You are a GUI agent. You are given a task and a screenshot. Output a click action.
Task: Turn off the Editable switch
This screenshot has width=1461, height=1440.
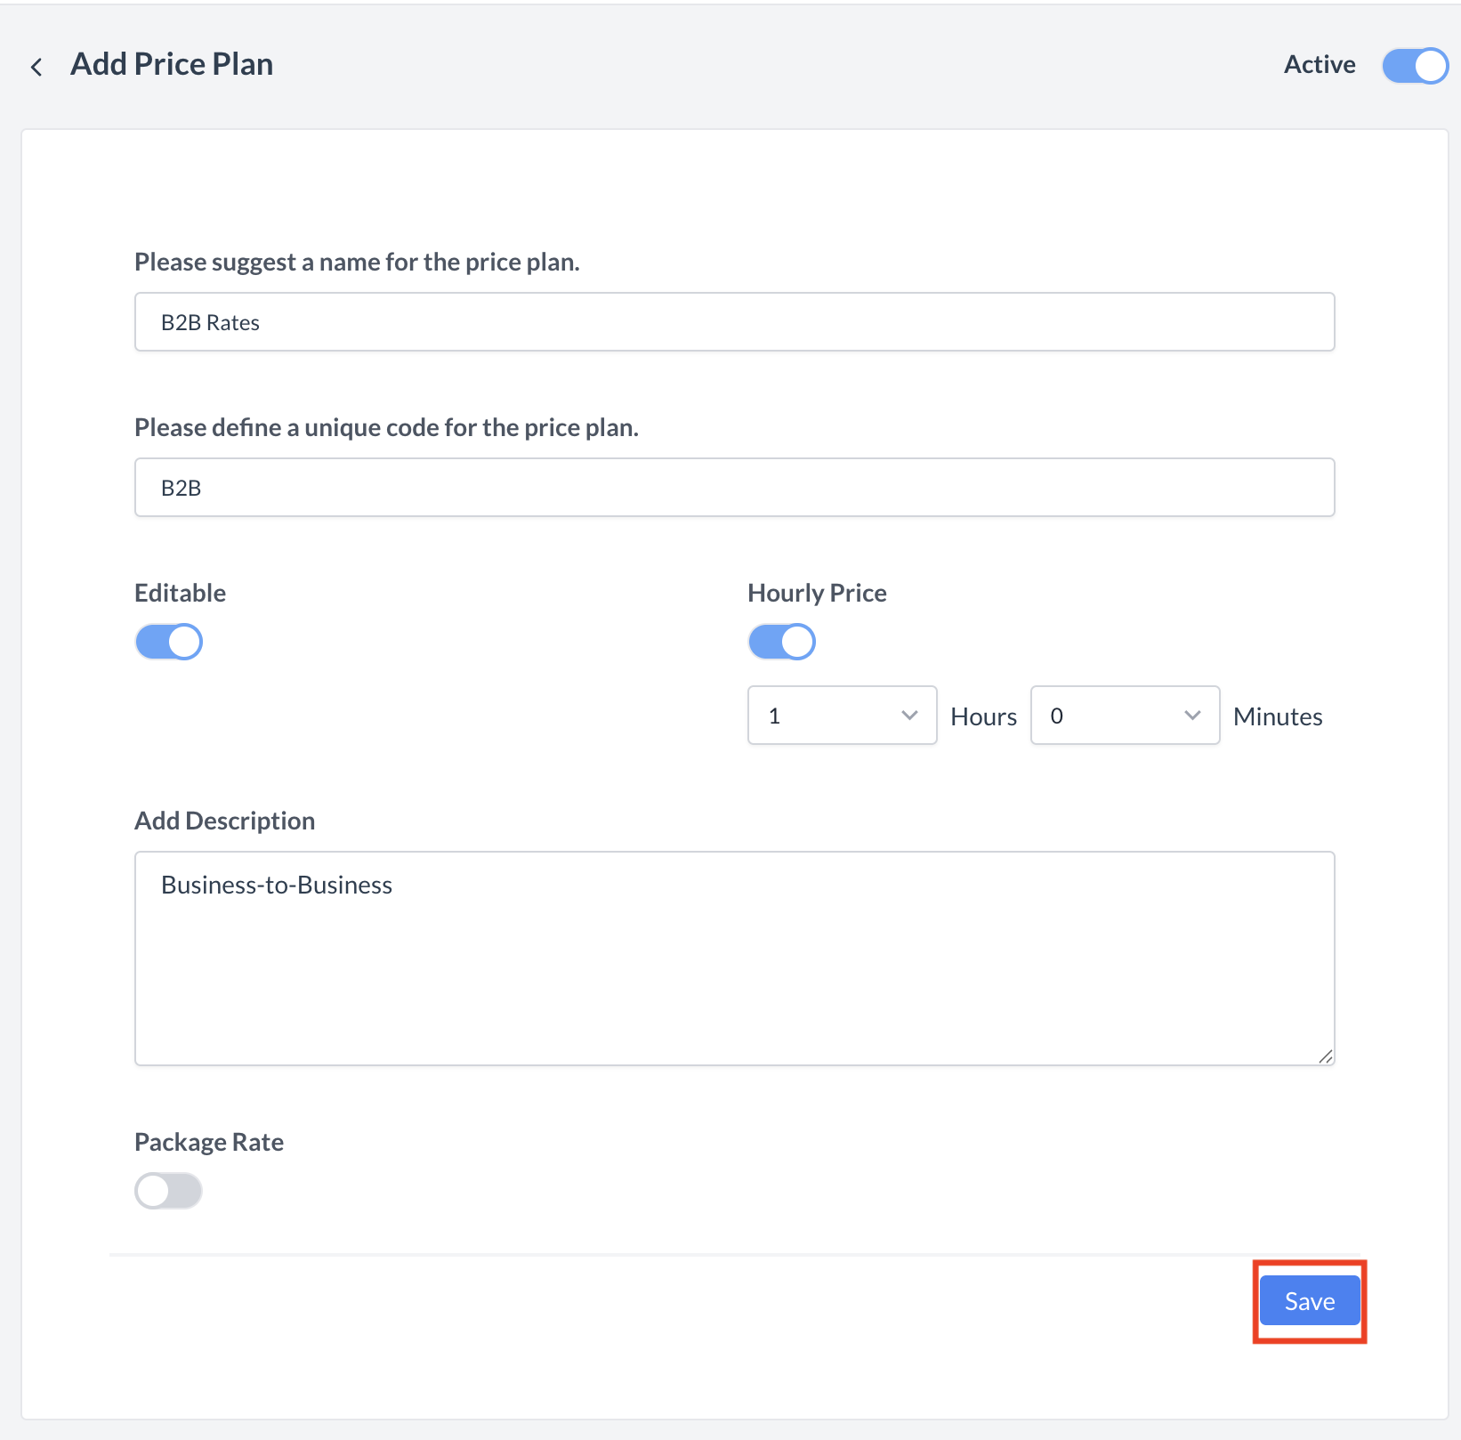(168, 641)
